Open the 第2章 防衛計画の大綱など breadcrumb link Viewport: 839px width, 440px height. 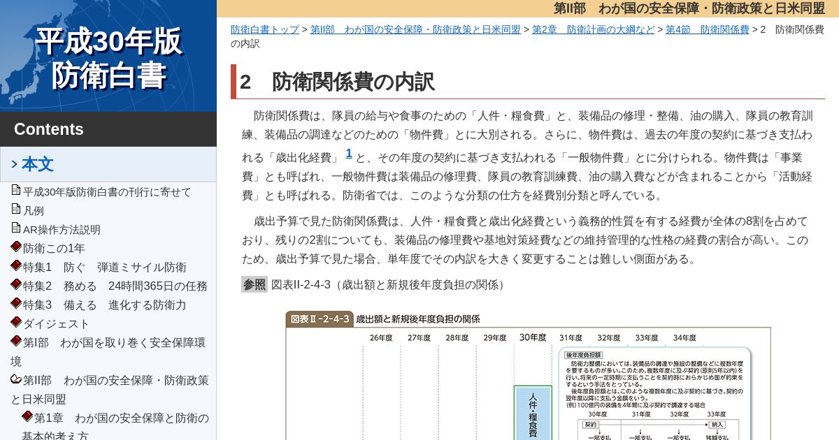click(593, 29)
